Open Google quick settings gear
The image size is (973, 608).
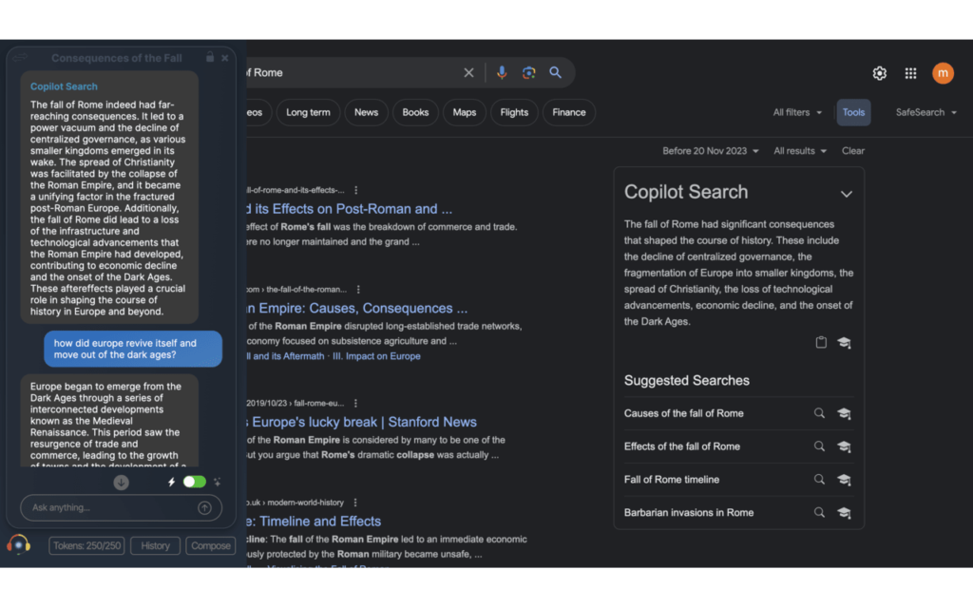(880, 73)
